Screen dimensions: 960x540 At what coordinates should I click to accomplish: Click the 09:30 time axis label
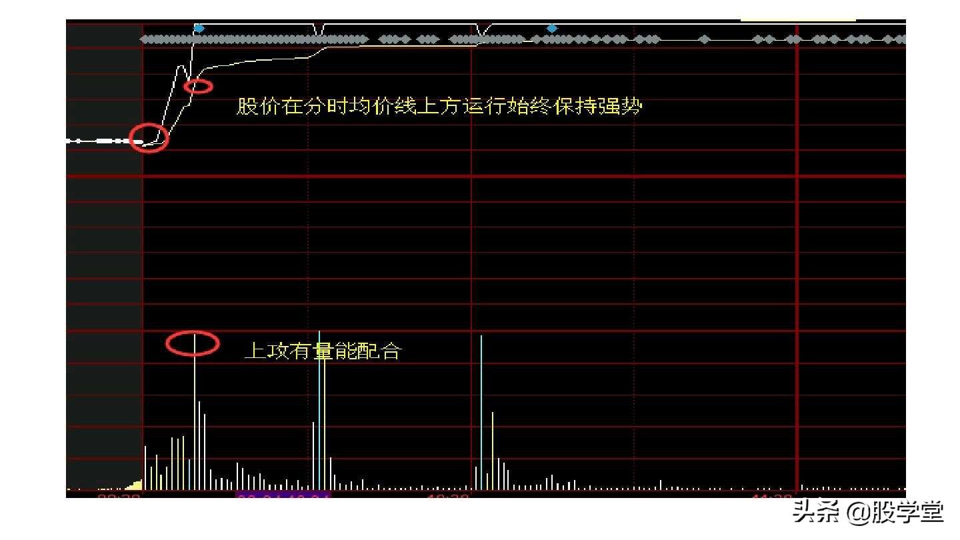point(119,497)
